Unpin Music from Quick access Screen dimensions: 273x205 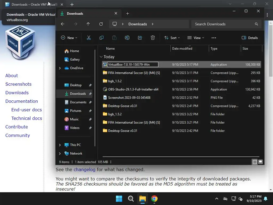[x=90, y=119]
